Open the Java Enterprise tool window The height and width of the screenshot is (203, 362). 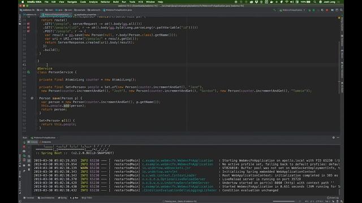(x=46, y=198)
